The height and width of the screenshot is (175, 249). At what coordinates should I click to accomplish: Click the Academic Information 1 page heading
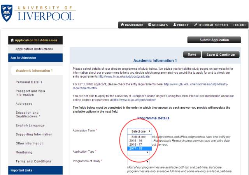pos(155,61)
